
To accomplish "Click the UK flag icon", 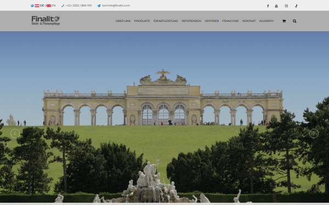I will [49, 5].
